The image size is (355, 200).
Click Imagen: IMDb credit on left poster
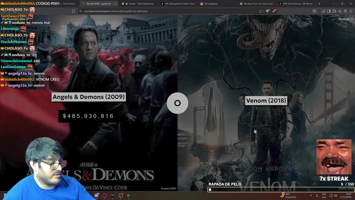pyautogui.click(x=168, y=188)
